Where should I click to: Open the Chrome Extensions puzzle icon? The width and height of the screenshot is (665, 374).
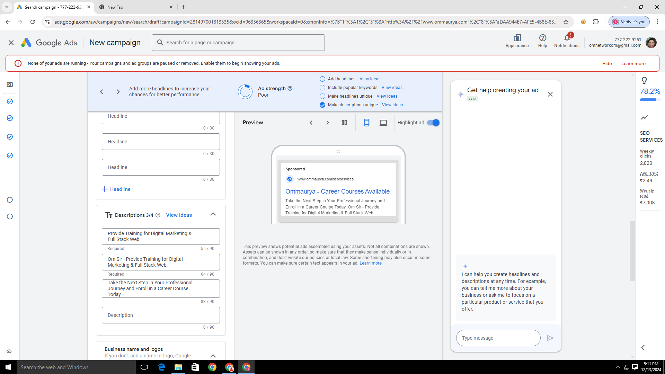(596, 22)
